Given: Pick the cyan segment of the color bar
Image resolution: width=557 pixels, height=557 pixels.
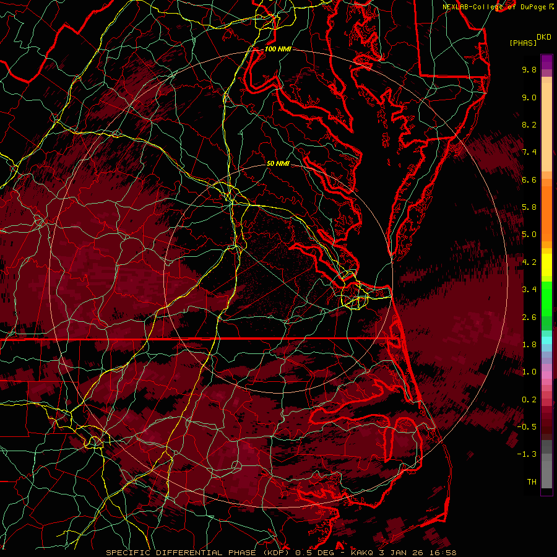Looking at the screenshot, I should pos(546,340).
